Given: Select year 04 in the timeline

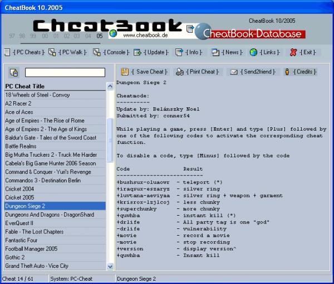Looking at the screenshot, I should pyautogui.click(x=88, y=36).
